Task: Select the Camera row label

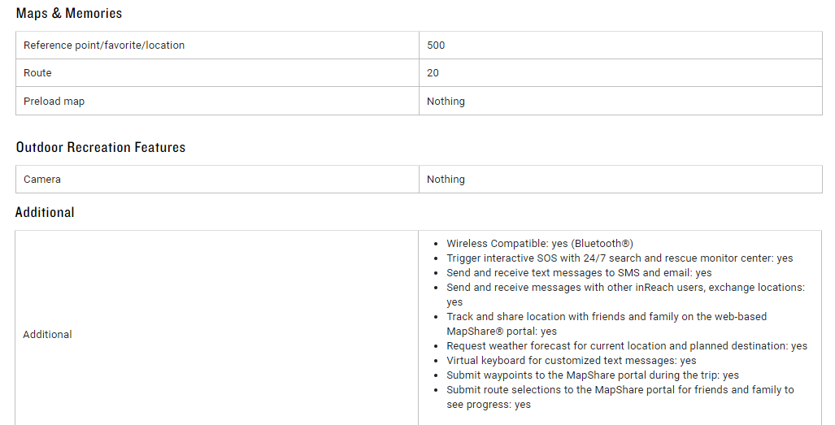Action: (x=42, y=180)
